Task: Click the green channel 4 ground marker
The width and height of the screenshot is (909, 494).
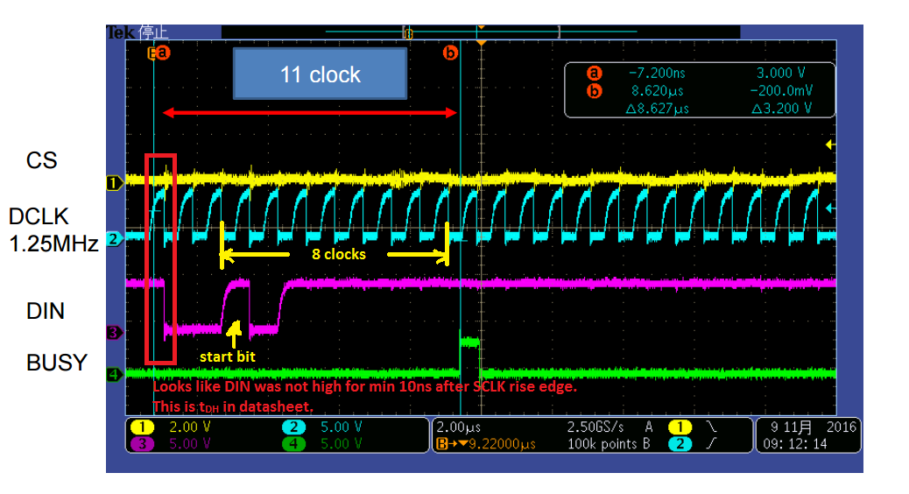Action: [x=115, y=375]
